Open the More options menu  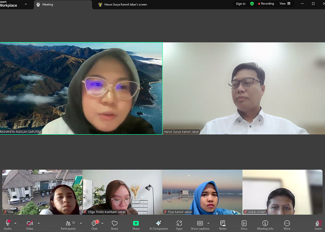coord(287,225)
